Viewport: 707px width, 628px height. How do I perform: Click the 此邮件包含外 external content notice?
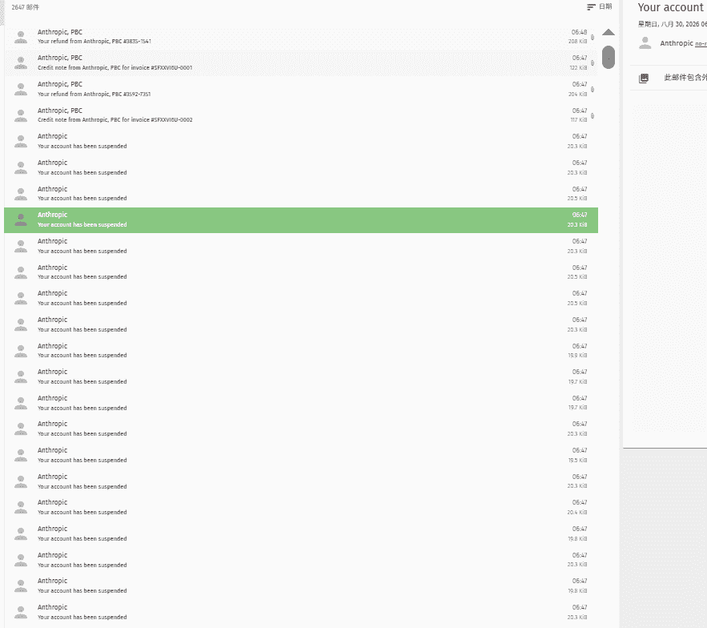point(685,78)
